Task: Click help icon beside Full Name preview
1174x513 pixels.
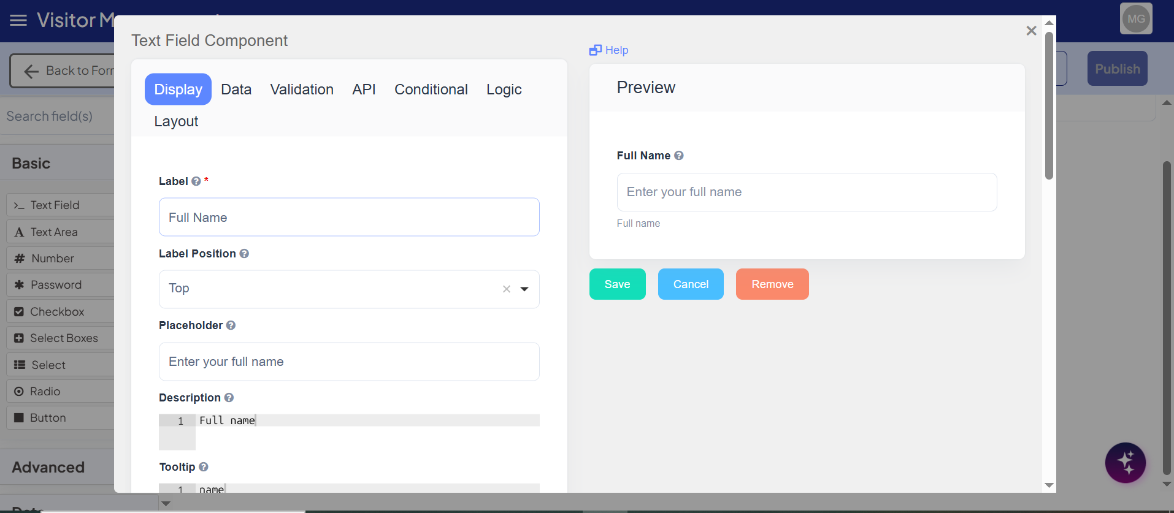Action: (679, 156)
